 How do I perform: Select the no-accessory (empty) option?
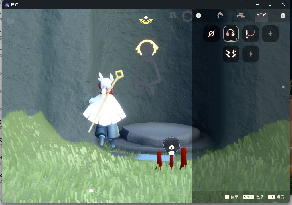point(211,34)
